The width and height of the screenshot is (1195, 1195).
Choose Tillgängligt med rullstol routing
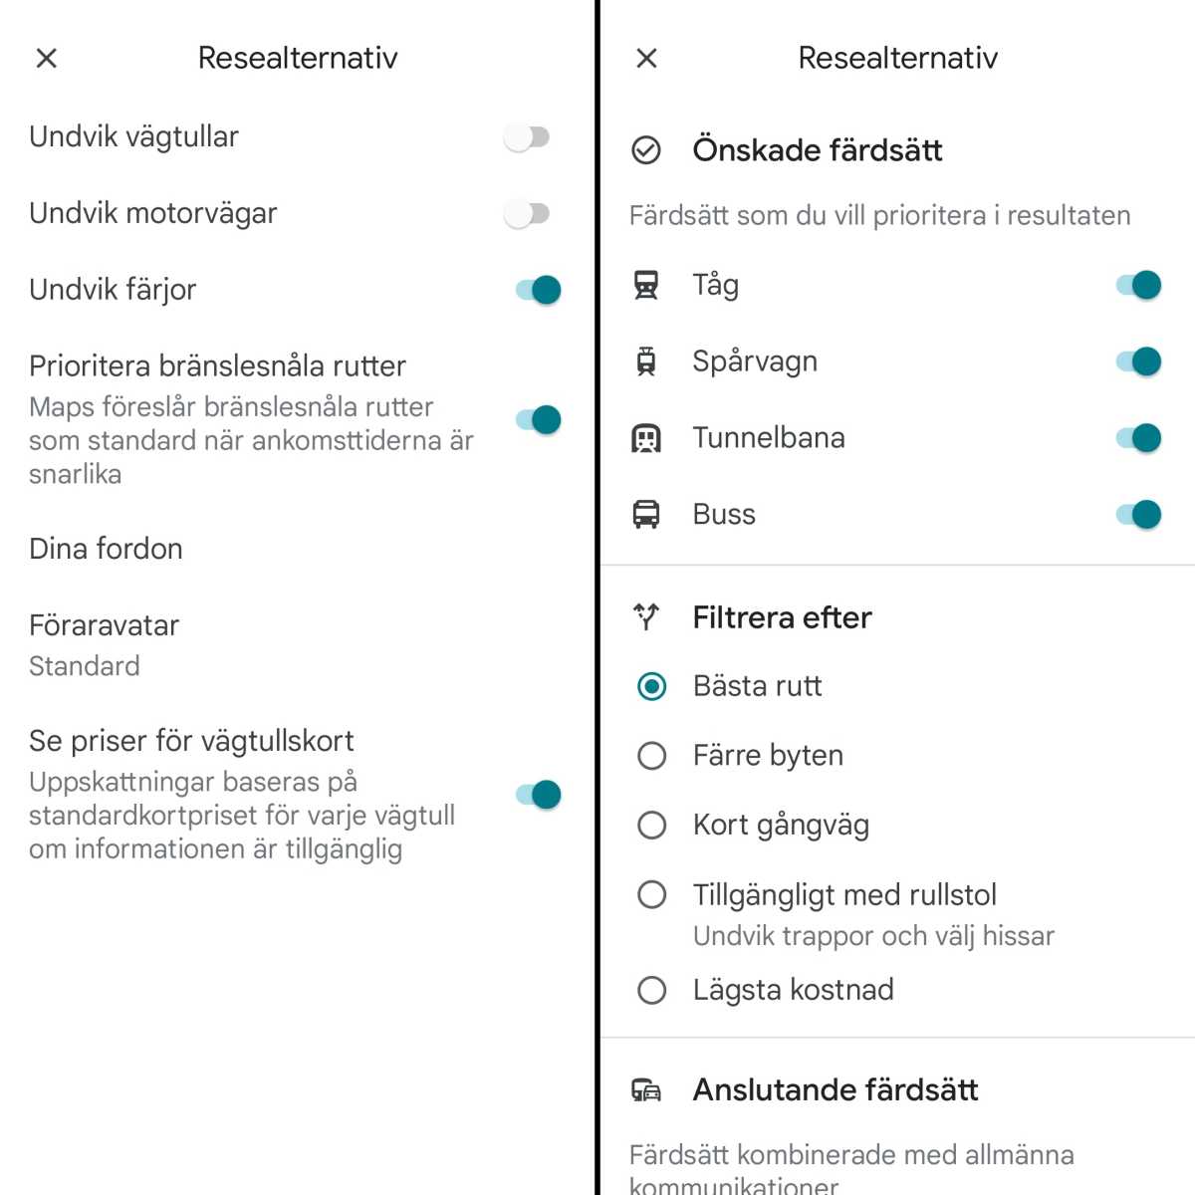(651, 894)
